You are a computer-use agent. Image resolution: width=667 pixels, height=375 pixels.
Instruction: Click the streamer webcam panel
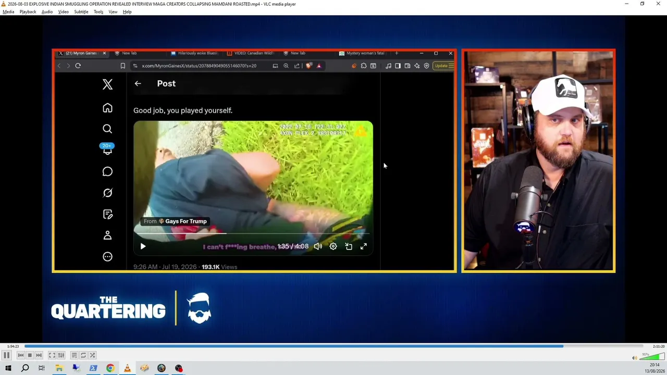tap(538, 160)
